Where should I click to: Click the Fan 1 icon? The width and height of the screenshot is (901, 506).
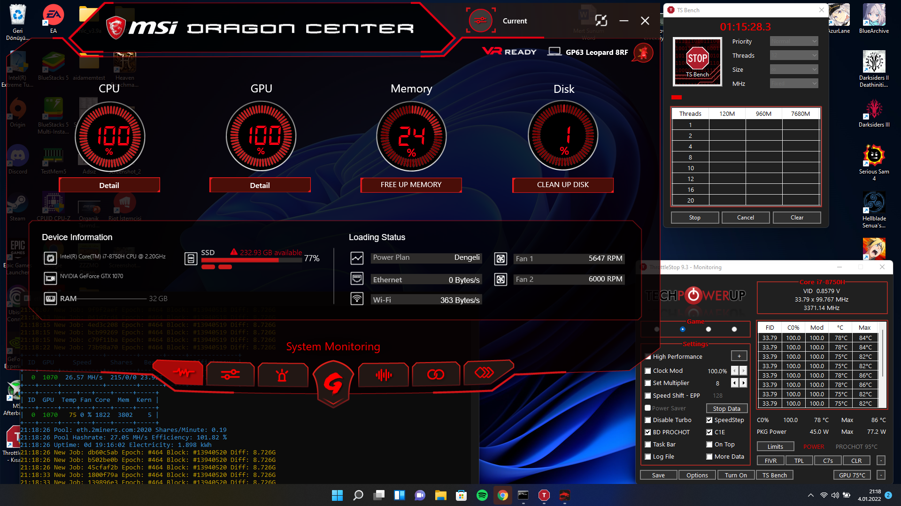pos(501,258)
